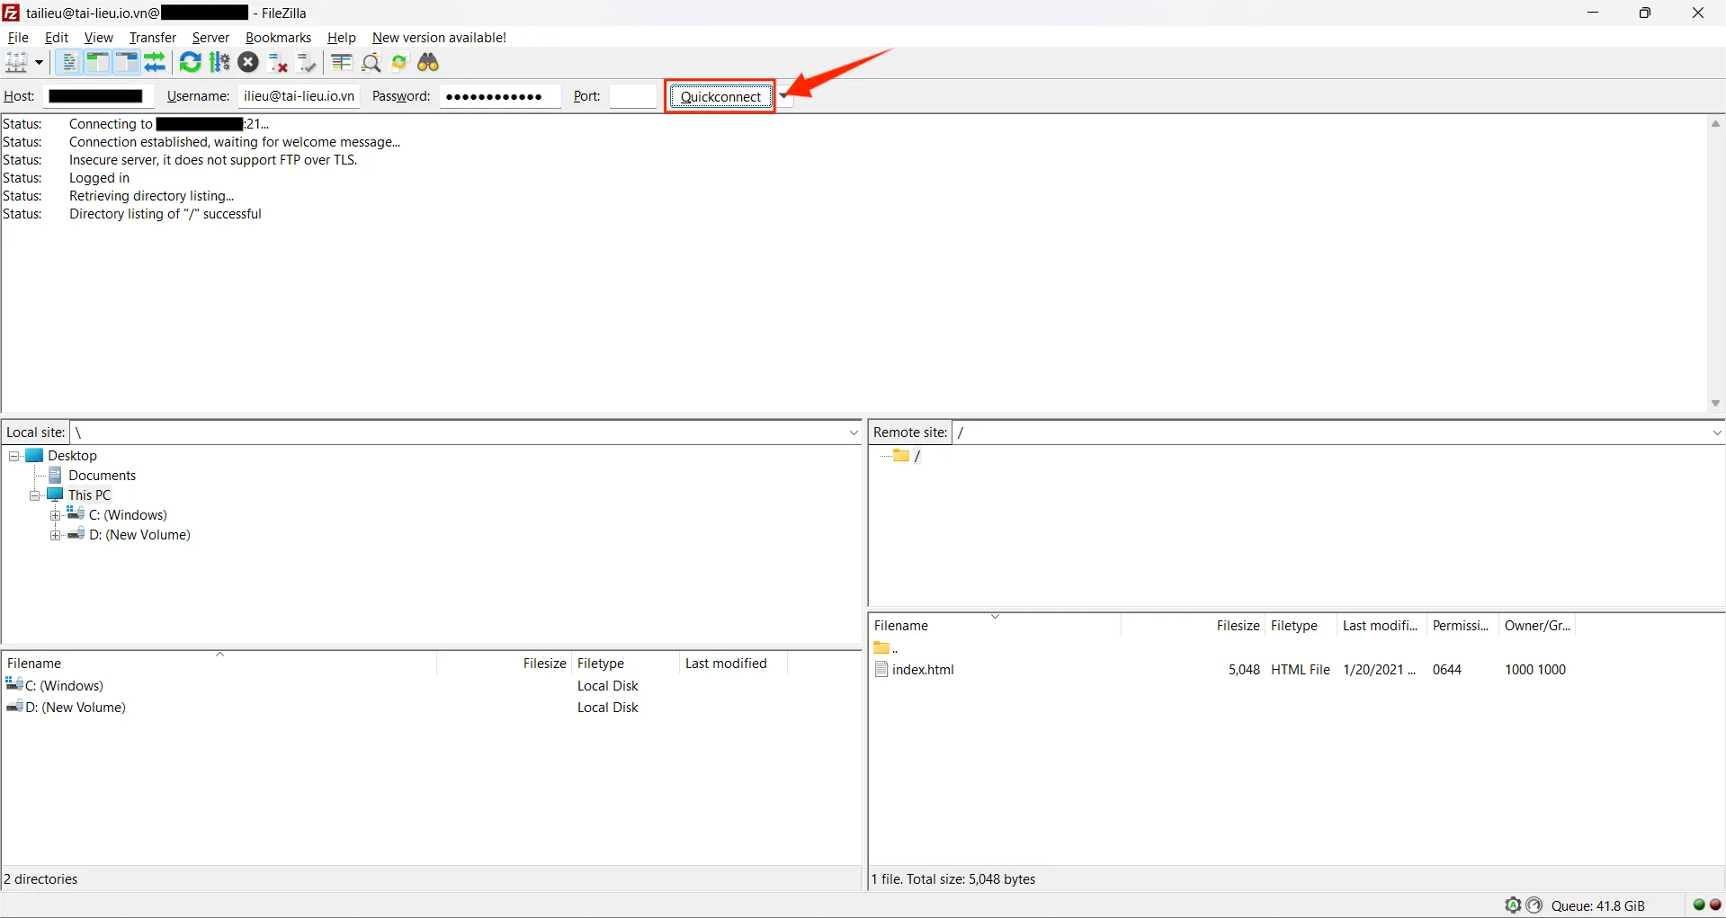Open the Site Manager dropdown arrow
Image resolution: width=1726 pixels, height=918 pixels.
(38, 62)
